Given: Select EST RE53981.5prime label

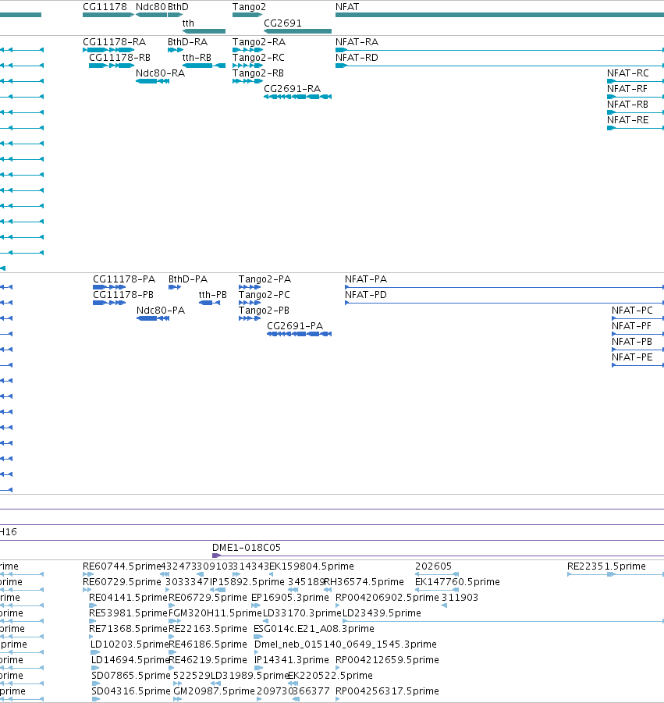Looking at the screenshot, I should pyautogui.click(x=128, y=614).
